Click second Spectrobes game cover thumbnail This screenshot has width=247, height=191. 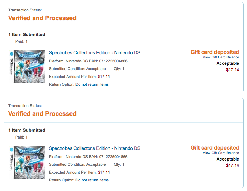[x=27, y=162]
